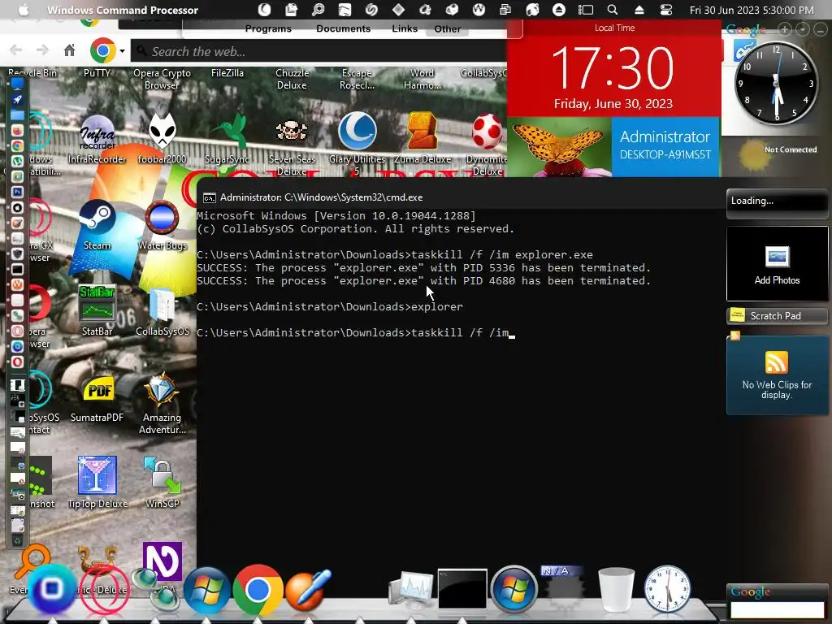Click the Google Chrome dock icon
The width and height of the screenshot is (832, 624).
[x=258, y=590]
